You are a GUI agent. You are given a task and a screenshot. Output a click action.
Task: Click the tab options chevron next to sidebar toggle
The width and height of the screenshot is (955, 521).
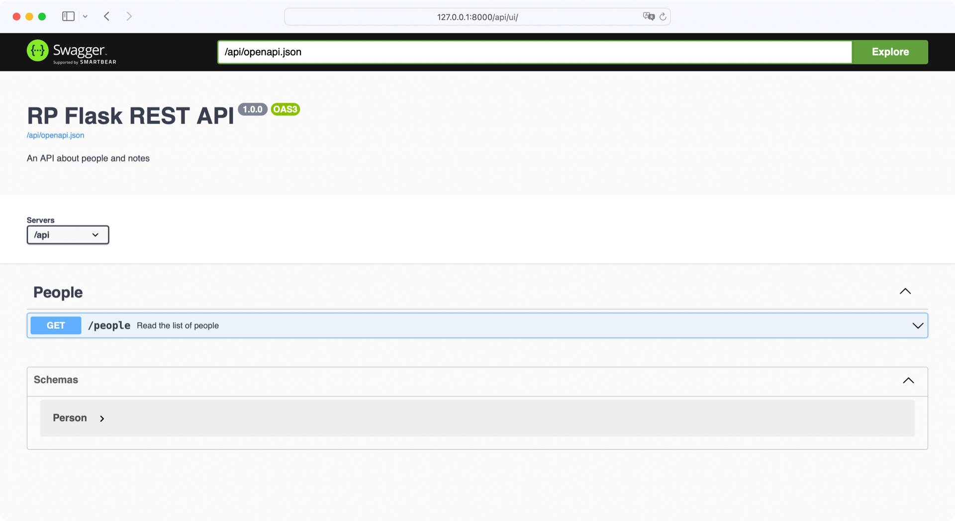85,16
